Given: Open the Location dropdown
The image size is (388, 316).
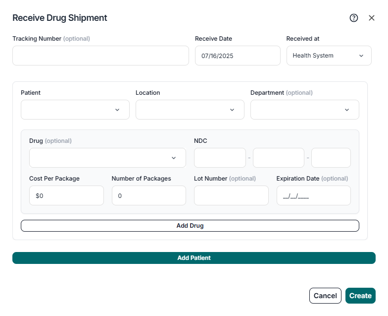Looking at the screenshot, I should (x=190, y=110).
